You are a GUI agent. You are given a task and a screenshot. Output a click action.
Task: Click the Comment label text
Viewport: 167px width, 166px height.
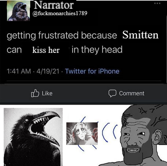point(132,93)
